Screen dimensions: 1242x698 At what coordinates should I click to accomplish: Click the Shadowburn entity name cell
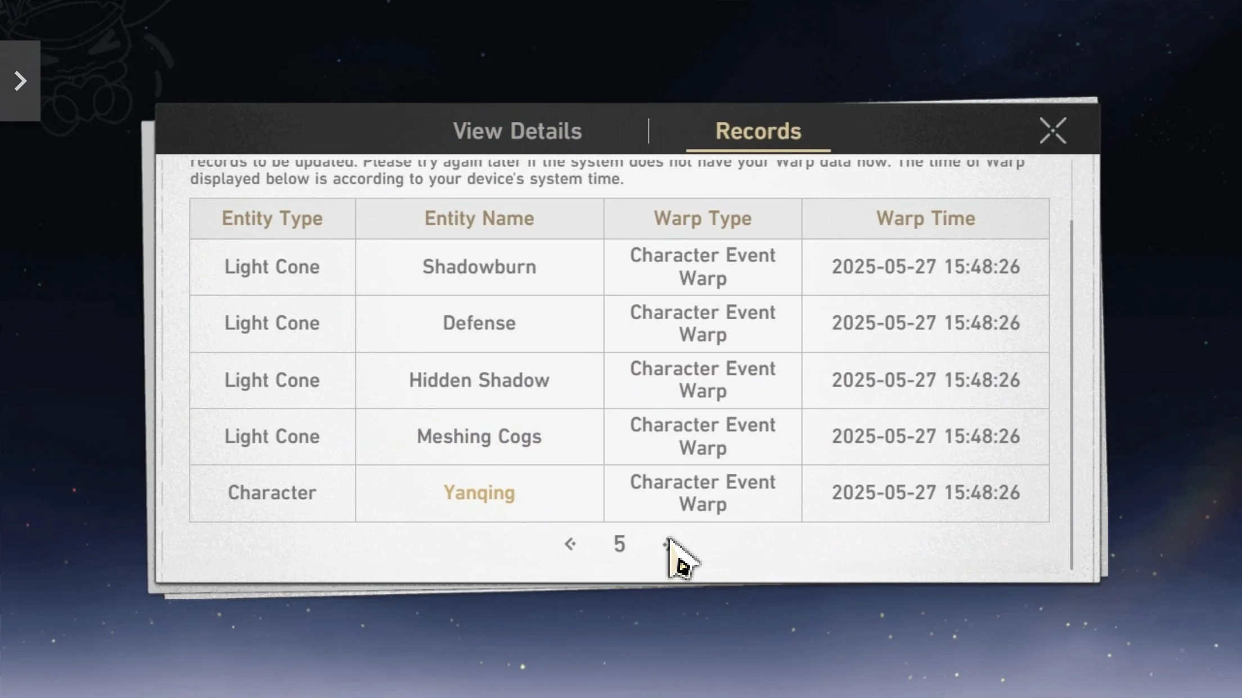coord(479,267)
